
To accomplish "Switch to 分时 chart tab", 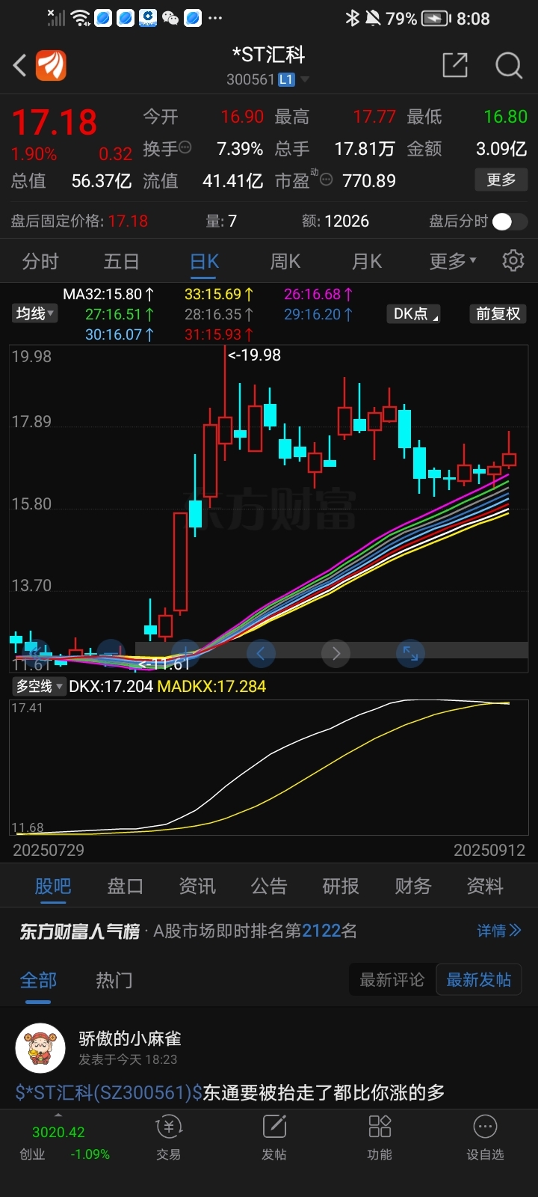I will coord(40,261).
